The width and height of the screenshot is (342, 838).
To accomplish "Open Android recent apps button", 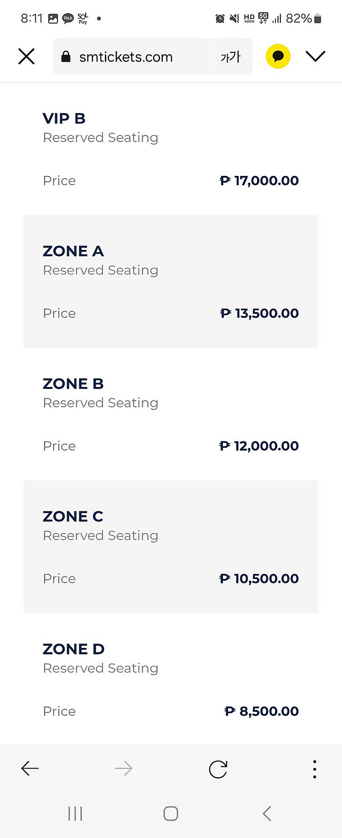I will [75, 813].
